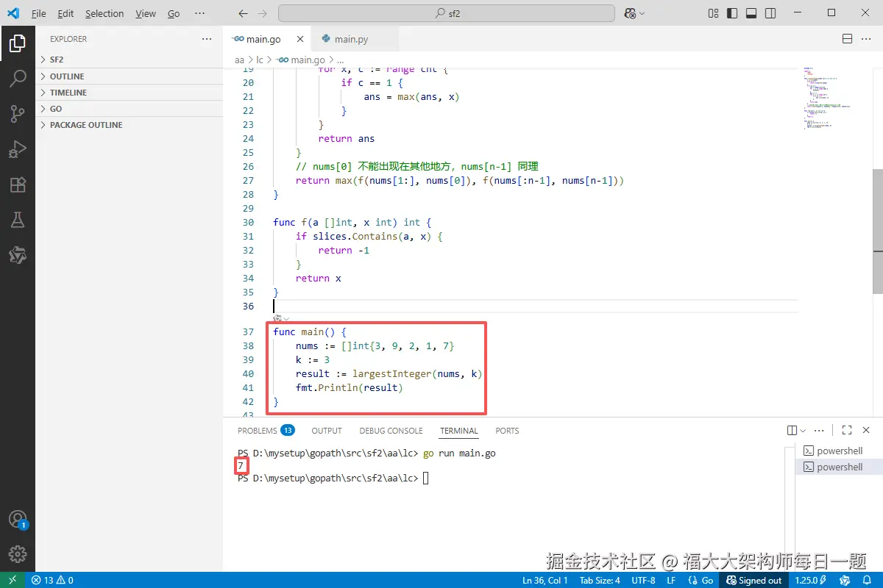The height and width of the screenshot is (588, 883).
Task: Click the lc breadcrumb
Action: (260, 60)
